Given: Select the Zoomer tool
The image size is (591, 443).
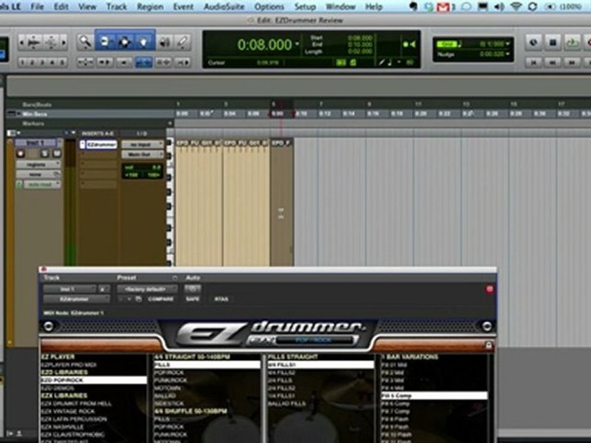Looking at the screenshot, I should [84, 42].
